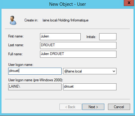Click the Cancel button
The height and width of the screenshot is (116, 135).
coord(119,107)
